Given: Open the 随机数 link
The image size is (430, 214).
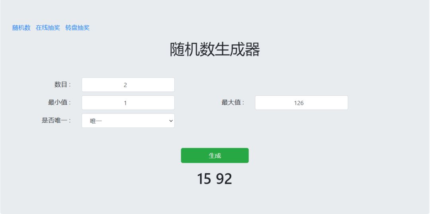Looking at the screenshot, I should (21, 28).
